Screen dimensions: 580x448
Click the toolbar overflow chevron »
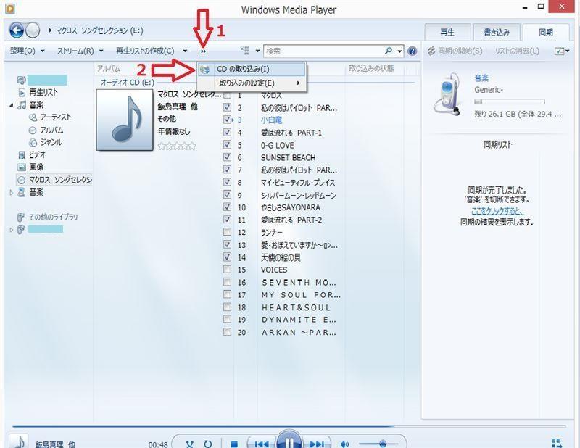[x=204, y=51]
